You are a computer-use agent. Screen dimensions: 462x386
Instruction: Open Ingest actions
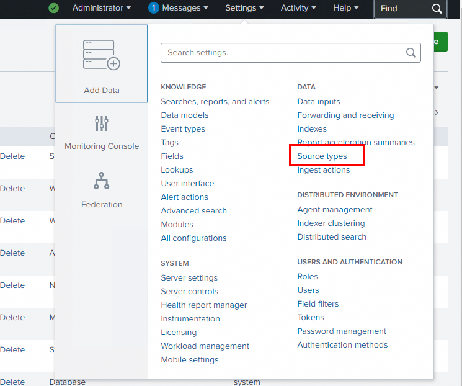[x=324, y=170]
